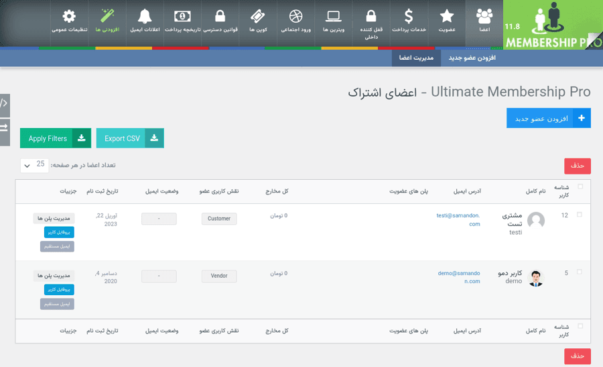Open Inside Locker lock icon

[371, 17]
